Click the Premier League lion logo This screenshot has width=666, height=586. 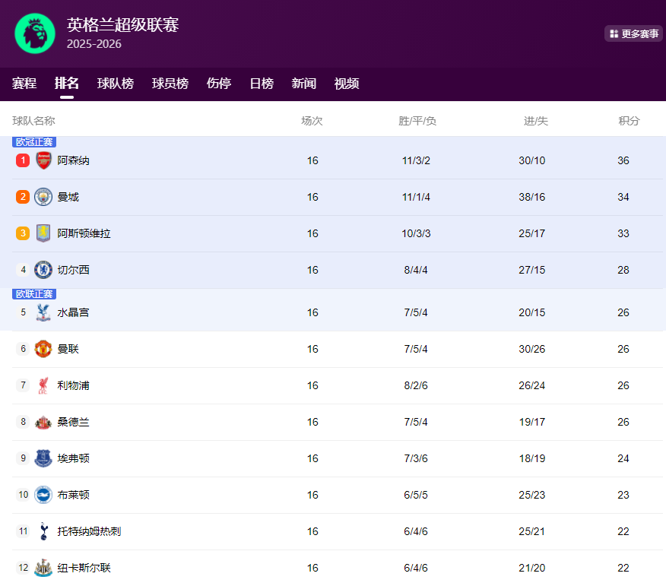coord(35,33)
